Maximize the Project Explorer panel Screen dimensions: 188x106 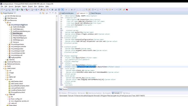(x=56, y=13)
